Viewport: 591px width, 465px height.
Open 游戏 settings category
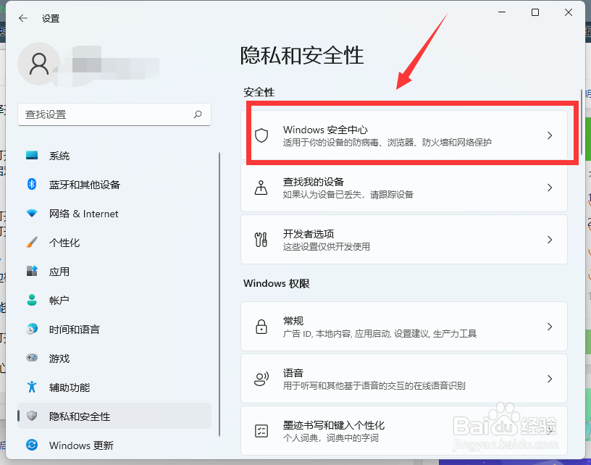(x=114, y=358)
